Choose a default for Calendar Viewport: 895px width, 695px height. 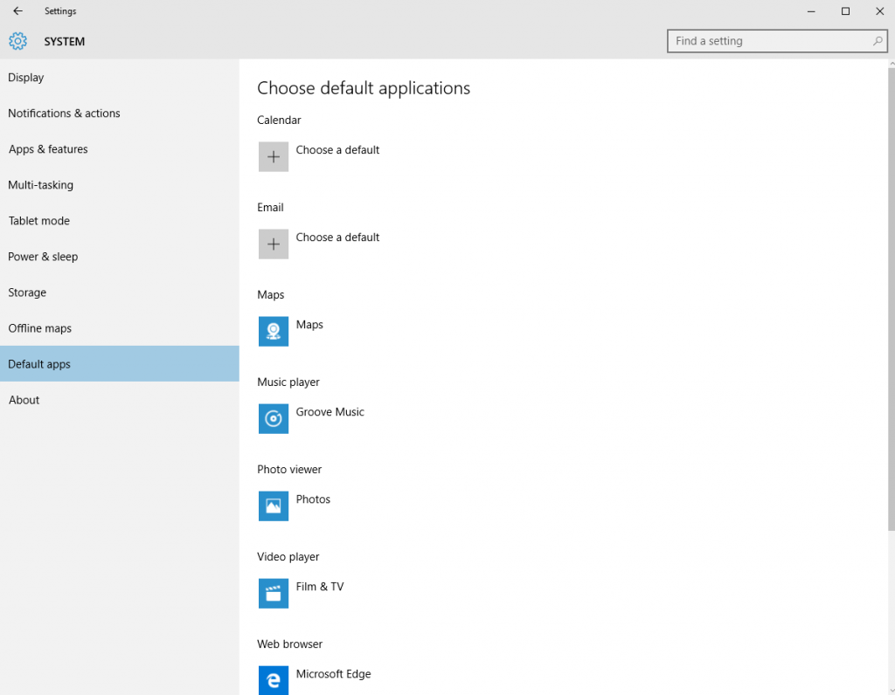coord(337,150)
